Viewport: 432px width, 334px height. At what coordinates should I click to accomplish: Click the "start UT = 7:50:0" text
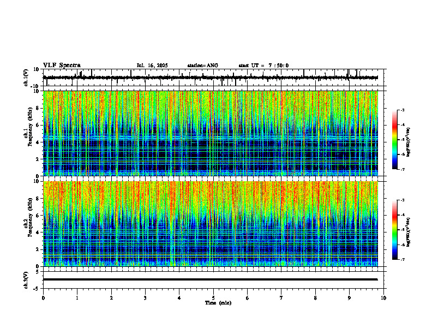coord(263,65)
